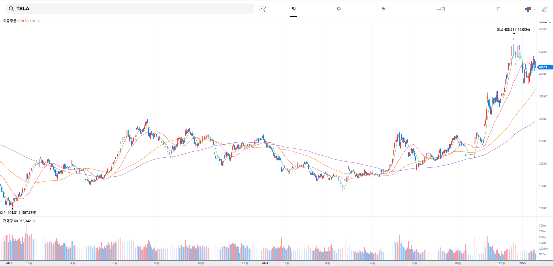Click the purple 120 moving average number
Screen dimensions: 553x266
coord(32,21)
